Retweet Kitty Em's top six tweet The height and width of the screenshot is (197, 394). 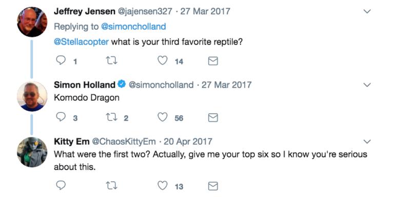pyautogui.click(x=111, y=186)
